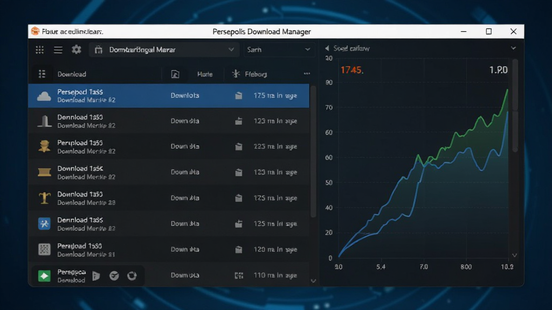The image size is (552, 310).
Task: Click the gray pattern icon of Peratload row
Action: (44, 250)
